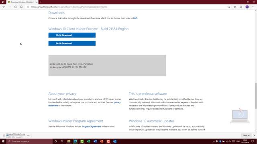
Task: Click the microphone tray icon
Action: pos(217,141)
